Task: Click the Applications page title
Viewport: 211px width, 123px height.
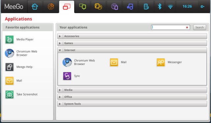Action: pos(18,19)
